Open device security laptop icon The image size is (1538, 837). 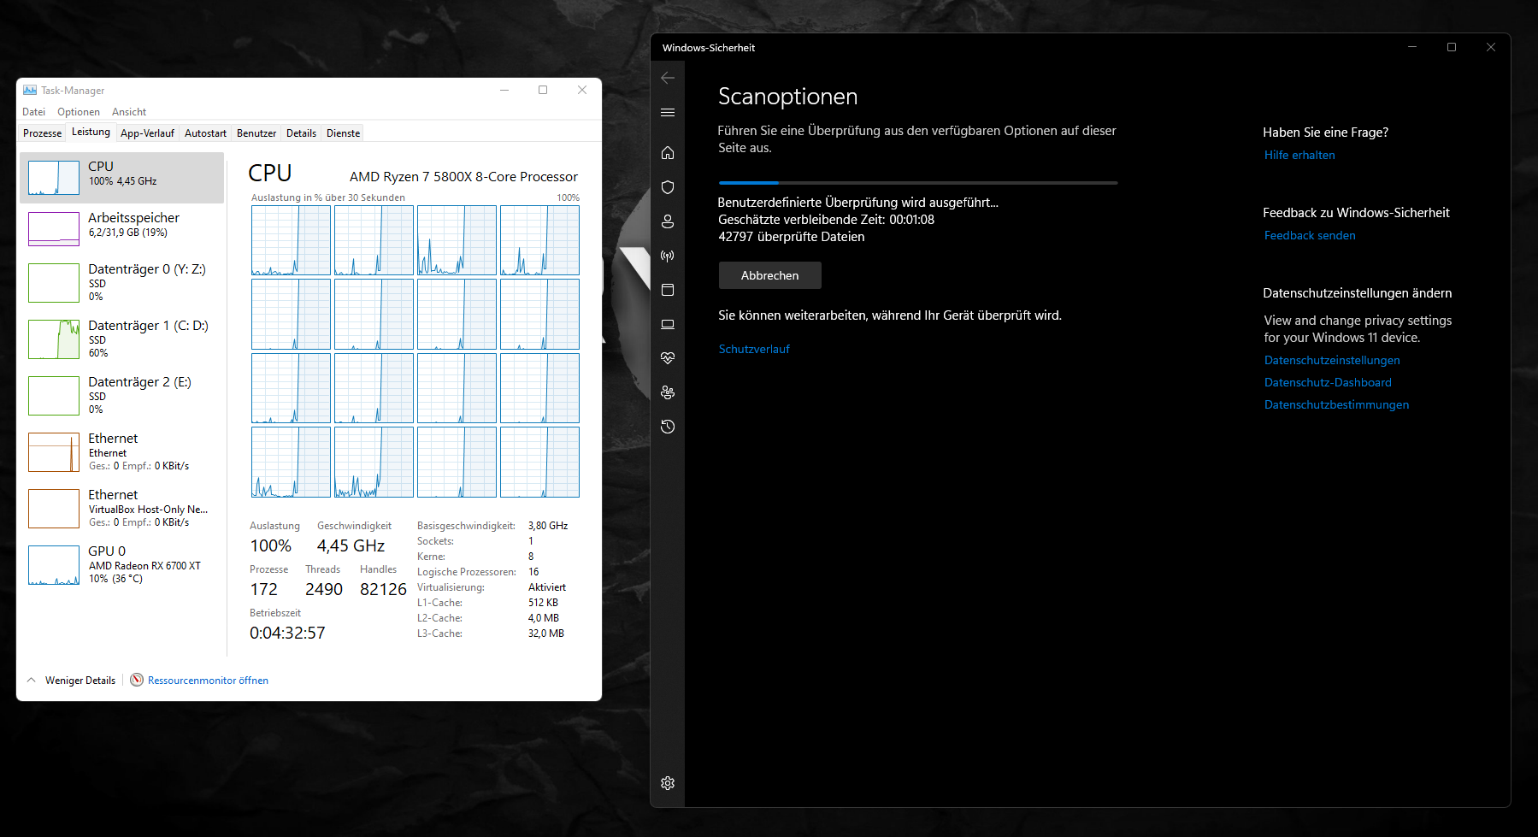(x=668, y=324)
